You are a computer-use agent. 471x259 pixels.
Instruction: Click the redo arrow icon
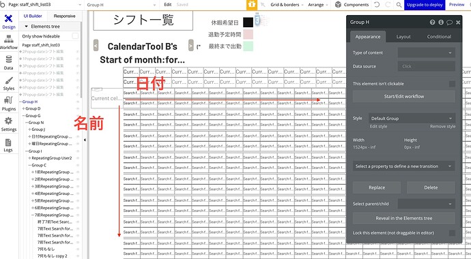388,5
